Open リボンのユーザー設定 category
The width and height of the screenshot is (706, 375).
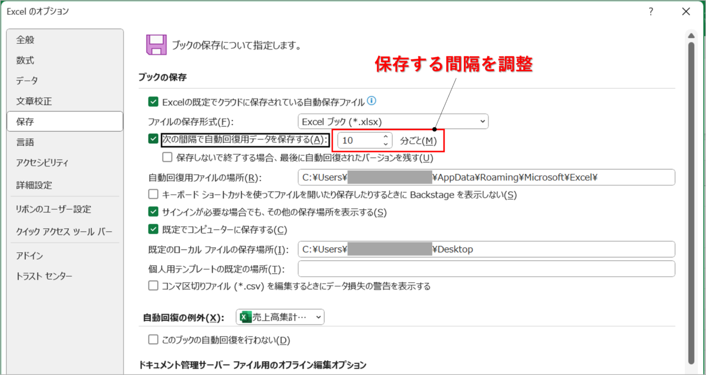65,209
